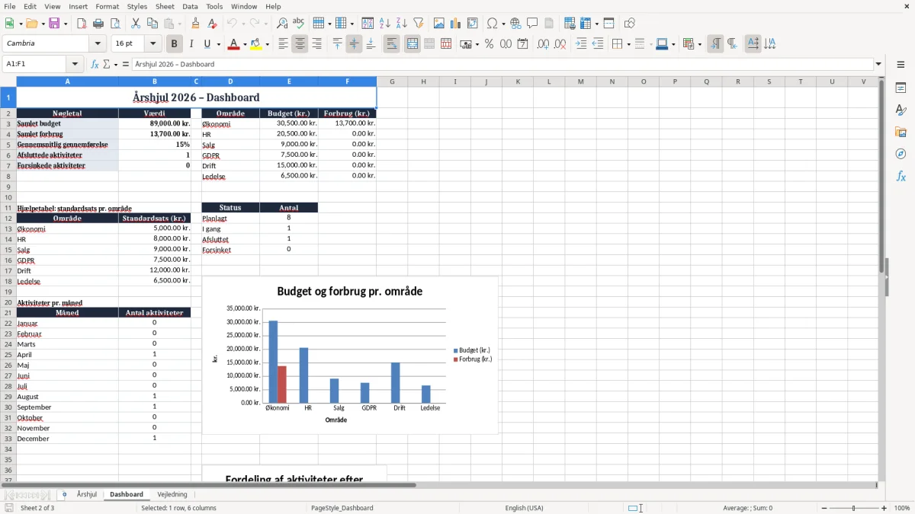Image resolution: width=915 pixels, height=514 pixels.
Task: Export directly as PDF
Action: point(82,24)
